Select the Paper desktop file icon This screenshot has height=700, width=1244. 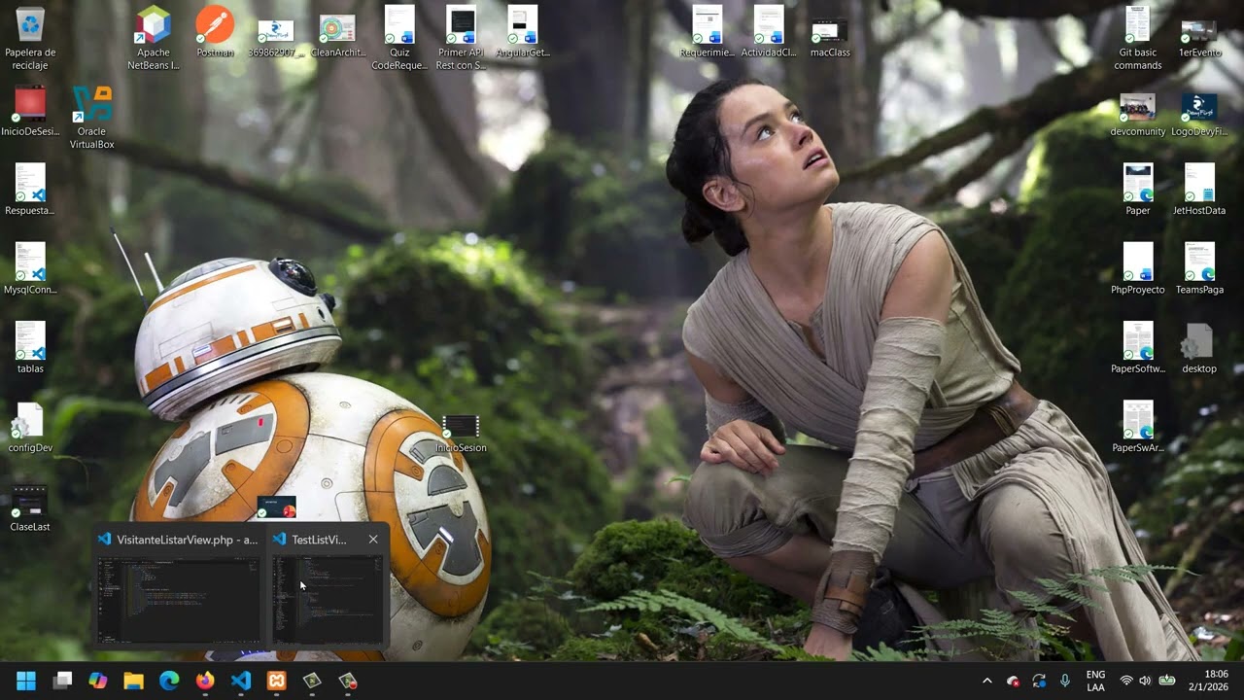[1138, 191]
